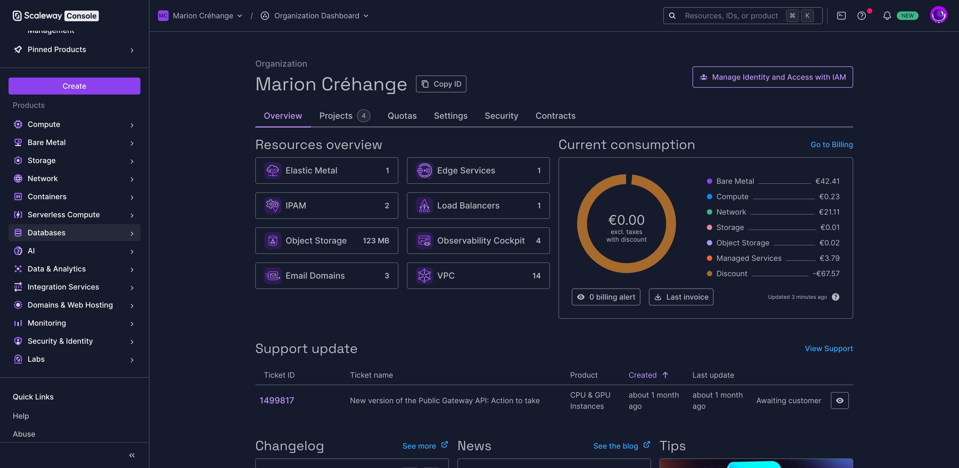Click the Databases sidebar icon
The width and height of the screenshot is (959, 468).
[x=18, y=233]
